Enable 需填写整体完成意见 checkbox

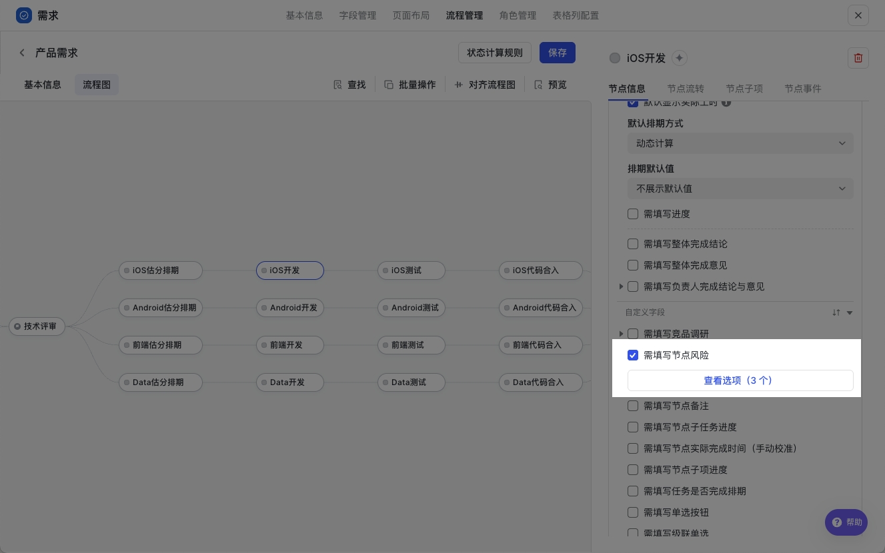point(633,265)
